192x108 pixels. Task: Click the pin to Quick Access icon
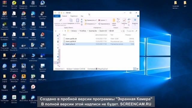61,20
